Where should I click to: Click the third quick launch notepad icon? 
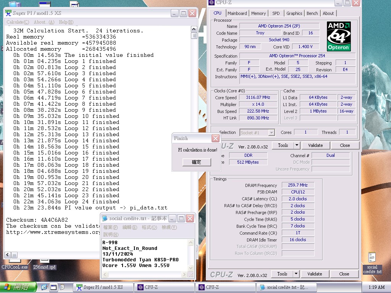[x=62, y=287]
